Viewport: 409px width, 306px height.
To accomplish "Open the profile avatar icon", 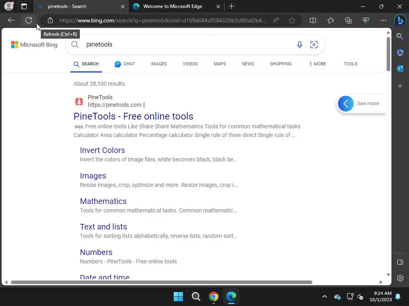I will pos(9,6).
